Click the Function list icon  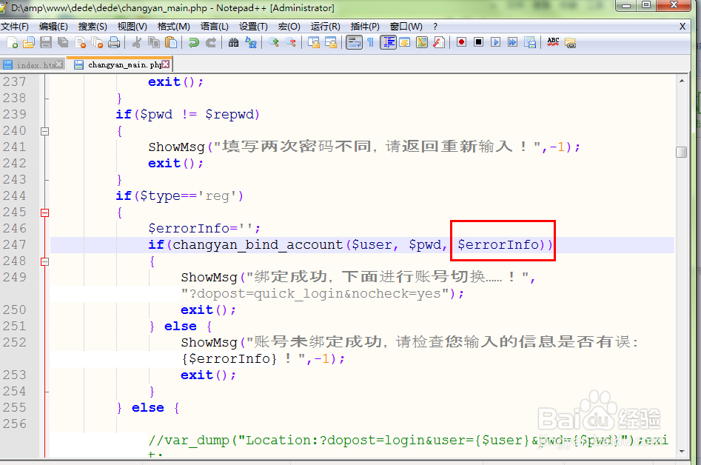tap(439, 42)
